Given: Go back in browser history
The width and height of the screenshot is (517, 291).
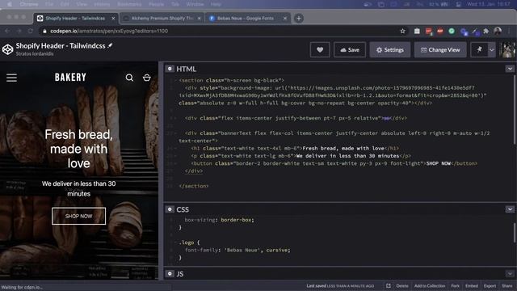Looking at the screenshot, I should [7, 31].
